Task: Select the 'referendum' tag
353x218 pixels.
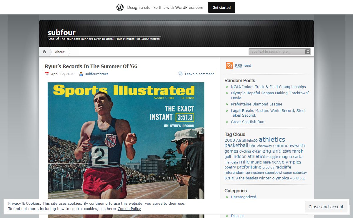Action: (234, 172)
